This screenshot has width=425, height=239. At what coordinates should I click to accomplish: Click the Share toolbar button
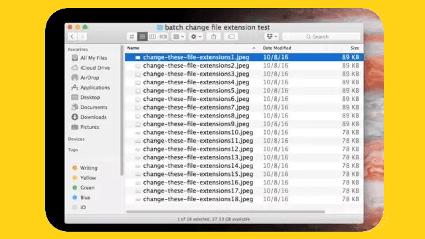(x=213, y=37)
